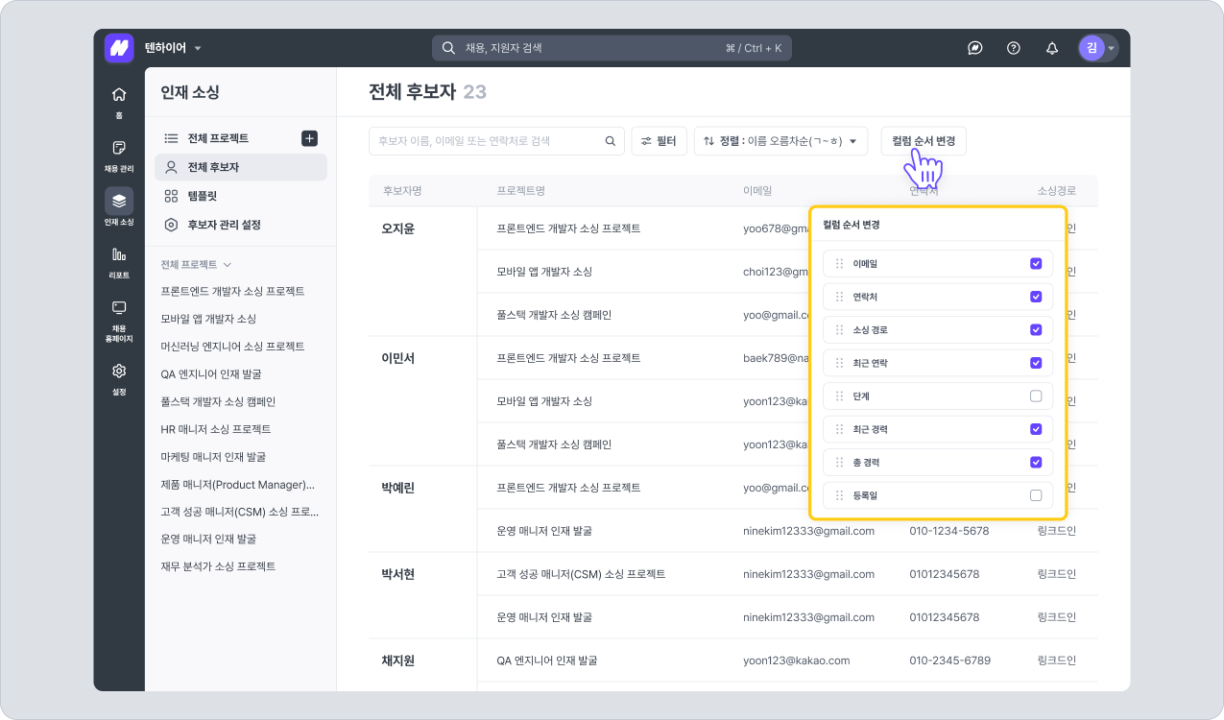Click the yoon123@kakao.com cell in 채지원 row
1224x720 pixels.
click(797, 660)
